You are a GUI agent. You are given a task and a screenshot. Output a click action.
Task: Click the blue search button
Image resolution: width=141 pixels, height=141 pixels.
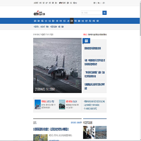105,13
